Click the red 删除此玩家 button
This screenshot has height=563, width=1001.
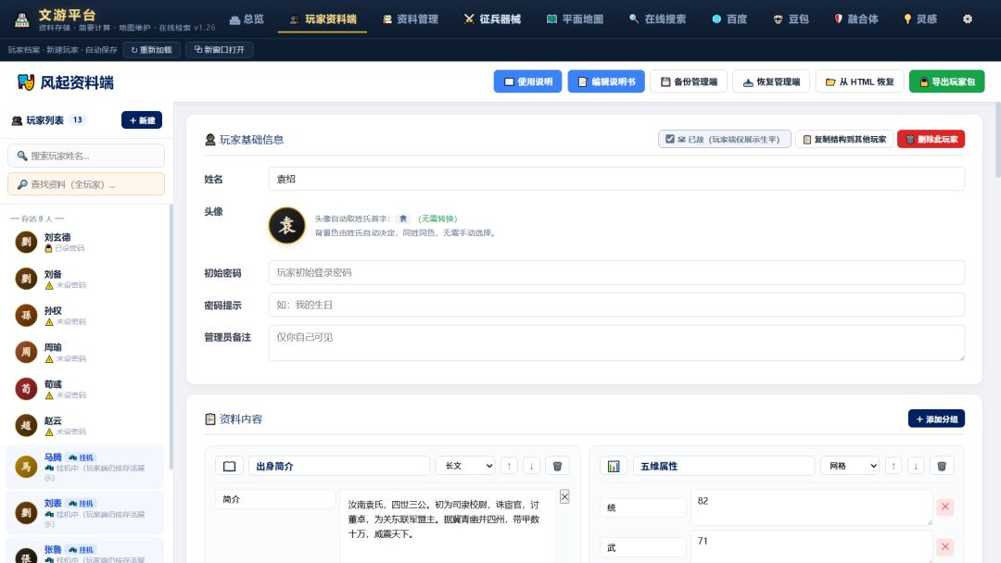pos(931,139)
